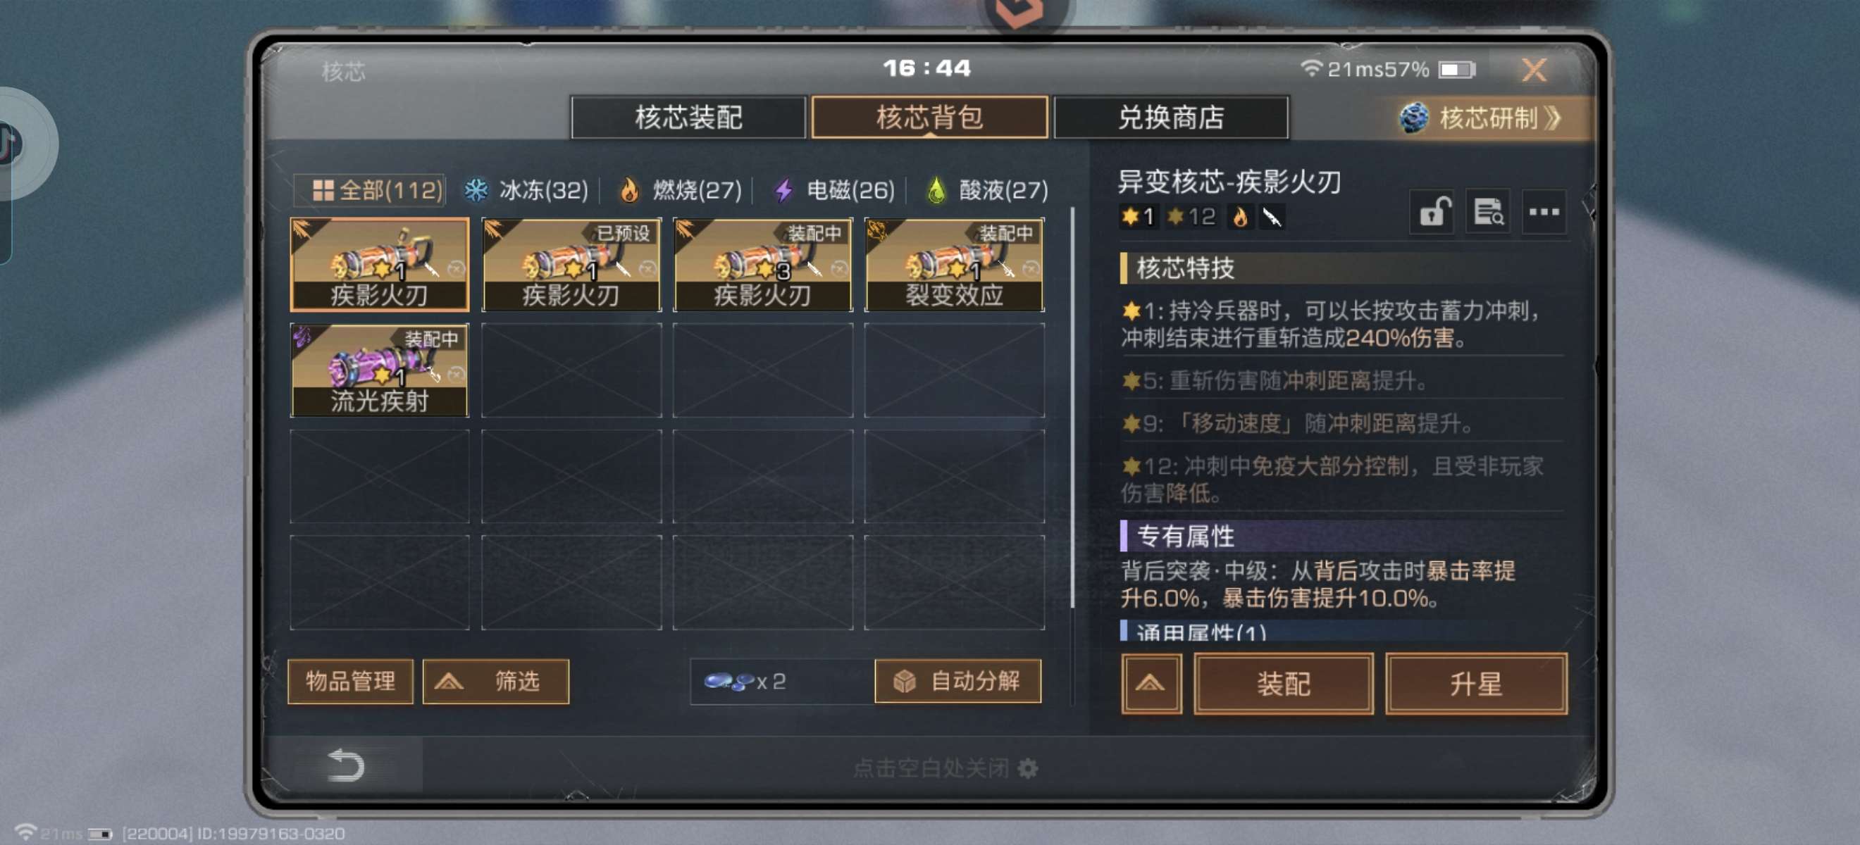Show only 电磁 electromagnetic cores
Screen dimensions: 1860x845
pos(834,191)
